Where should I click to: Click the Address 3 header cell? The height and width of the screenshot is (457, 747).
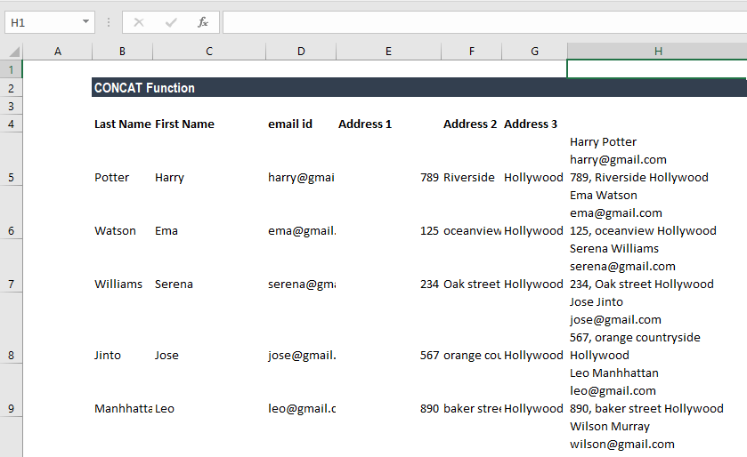click(x=534, y=124)
